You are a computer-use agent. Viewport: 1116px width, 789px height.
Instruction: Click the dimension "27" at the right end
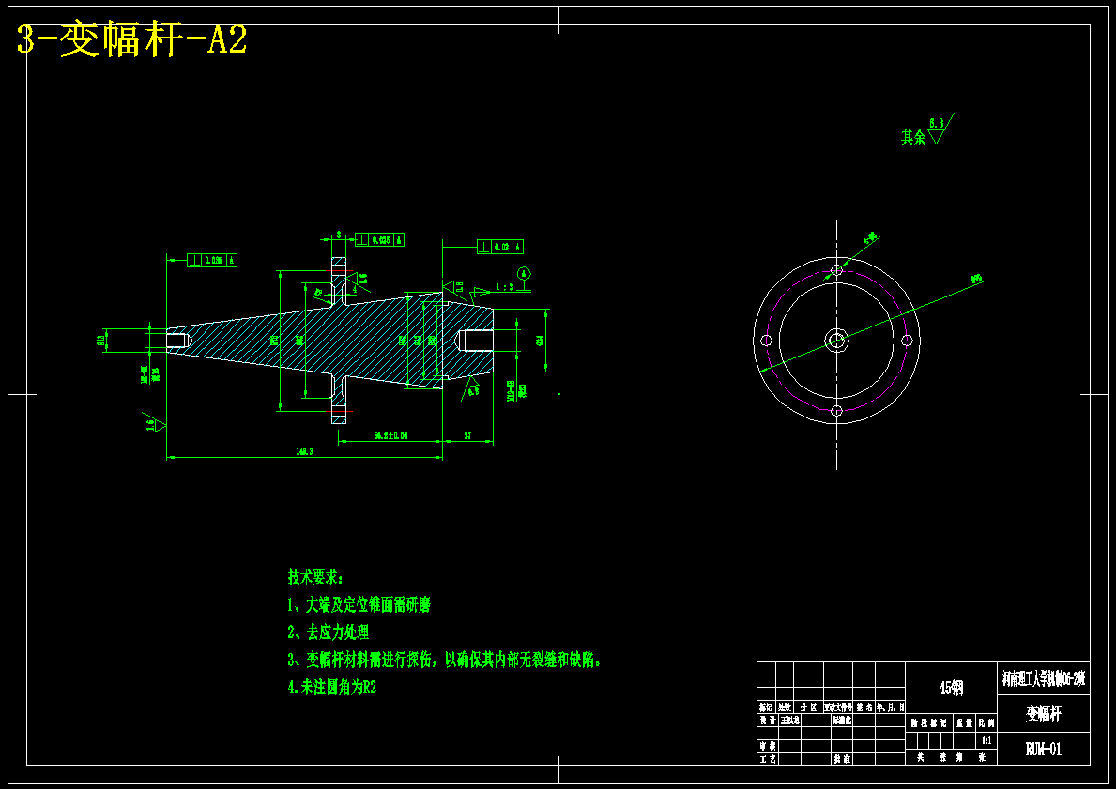[468, 435]
